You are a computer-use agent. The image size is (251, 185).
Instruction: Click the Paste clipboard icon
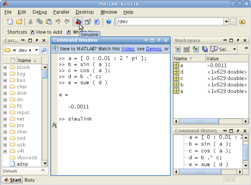(x=49, y=21)
